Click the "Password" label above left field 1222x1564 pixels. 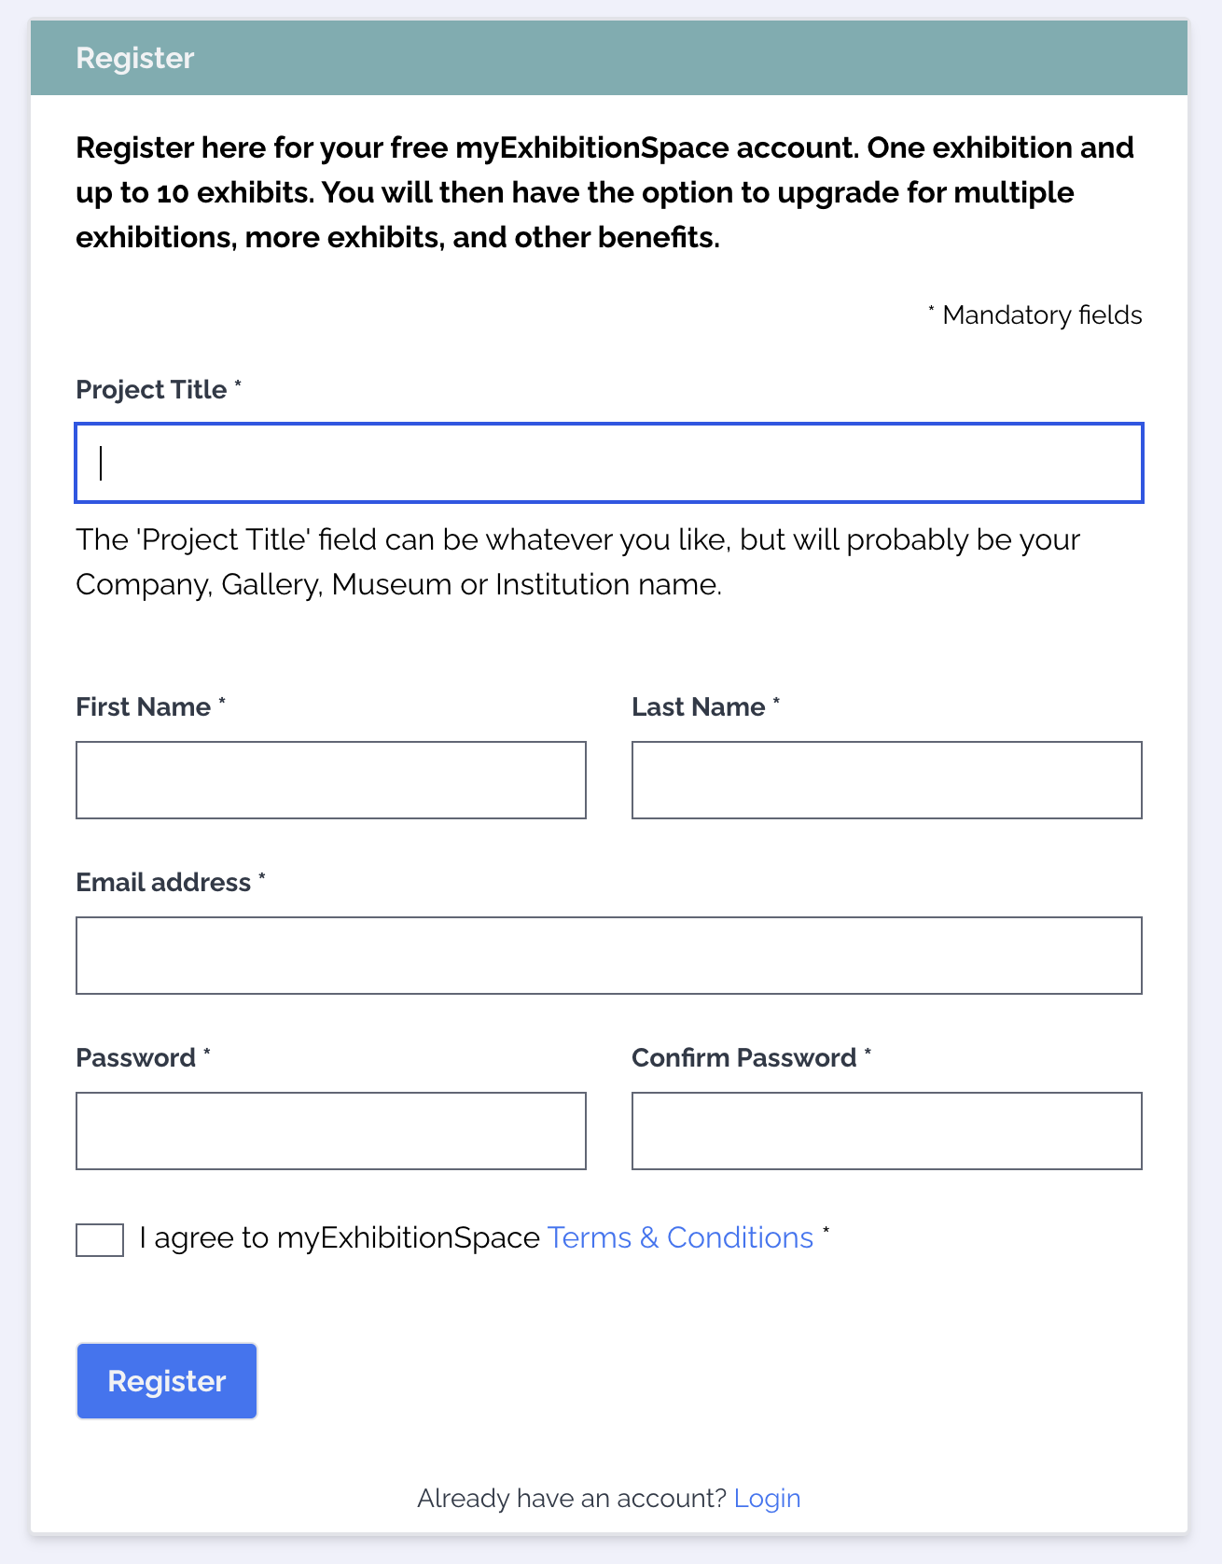[136, 1058]
